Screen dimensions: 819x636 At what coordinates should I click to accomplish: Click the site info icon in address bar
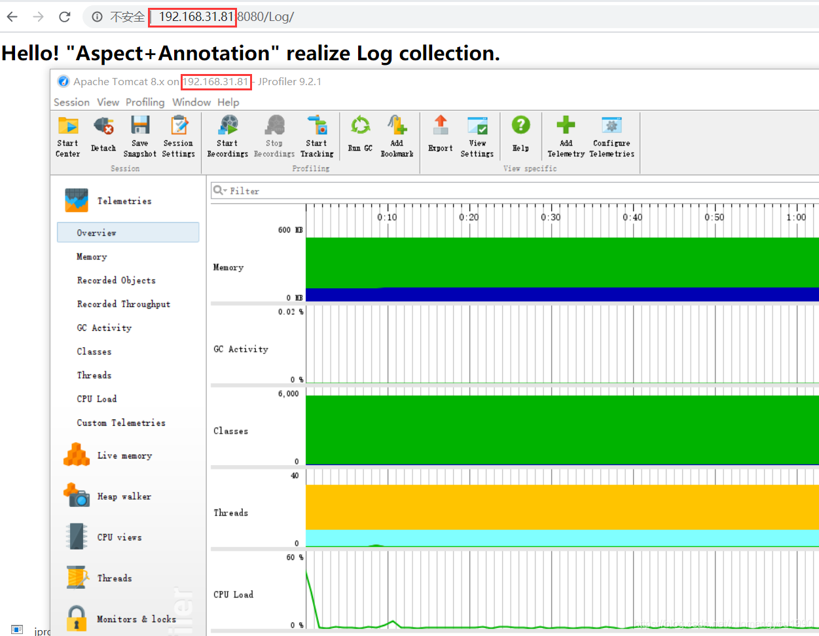[x=97, y=17]
